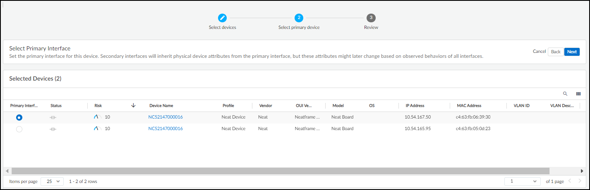Viewport: 590px width, 190px height.
Task: Open the page number dropdown
Action: [x=523, y=181]
